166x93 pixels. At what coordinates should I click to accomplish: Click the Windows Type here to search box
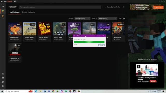pos(19,91)
